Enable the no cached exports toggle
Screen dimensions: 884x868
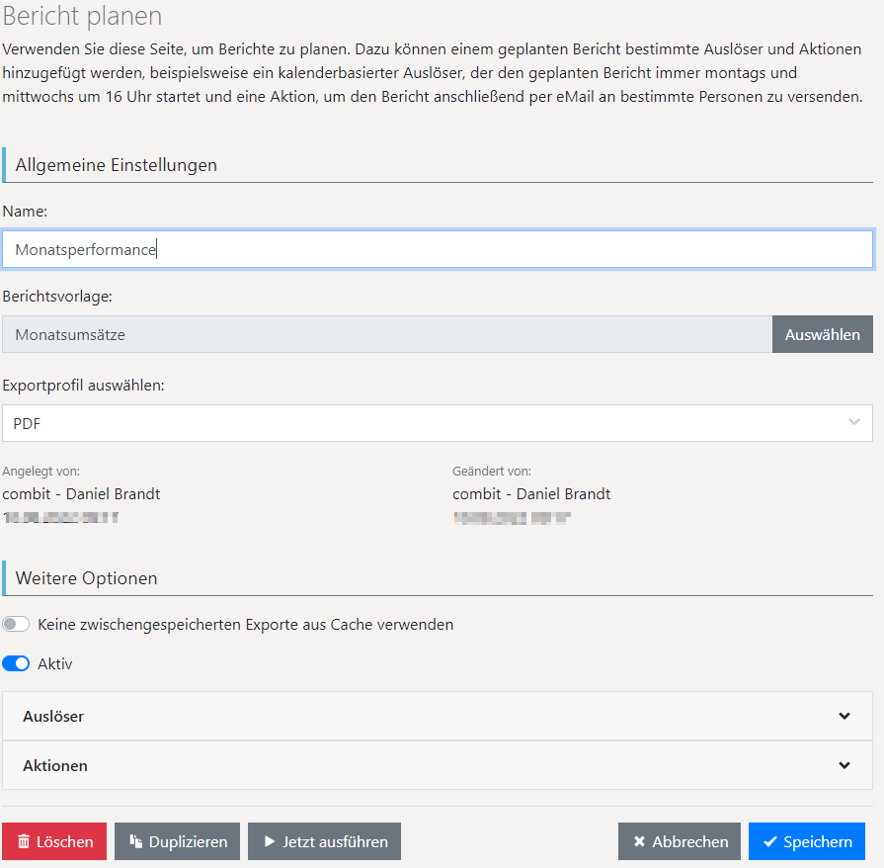[x=16, y=625]
